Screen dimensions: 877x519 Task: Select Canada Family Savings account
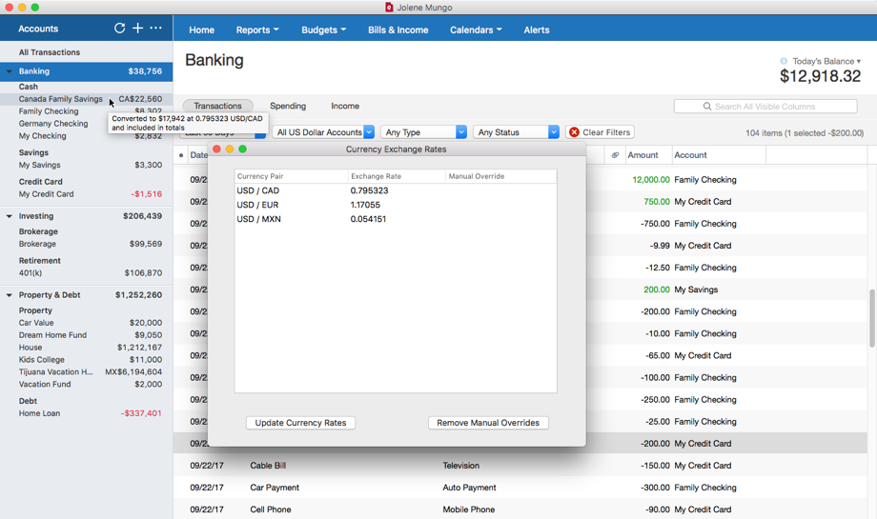pyautogui.click(x=86, y=99)
